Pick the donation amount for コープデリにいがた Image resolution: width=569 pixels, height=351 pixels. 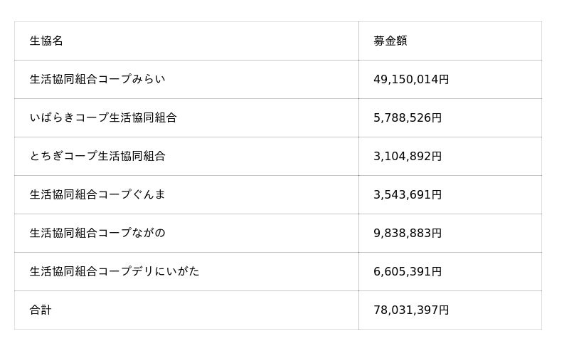click(x=408, y=272)
